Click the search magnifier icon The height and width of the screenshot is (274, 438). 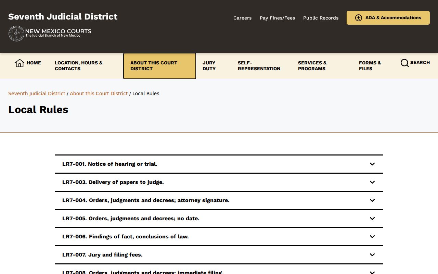pyautogui.click(x=404, y=63)
